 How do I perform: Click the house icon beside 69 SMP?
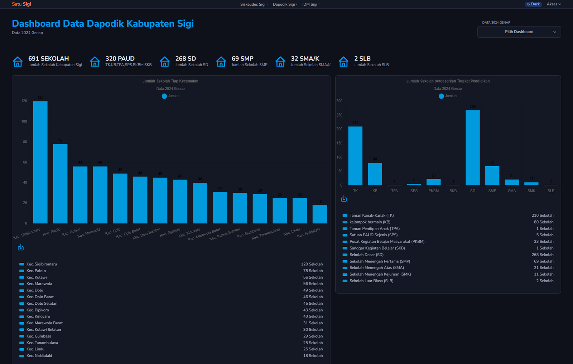click(x=221, y=62)
